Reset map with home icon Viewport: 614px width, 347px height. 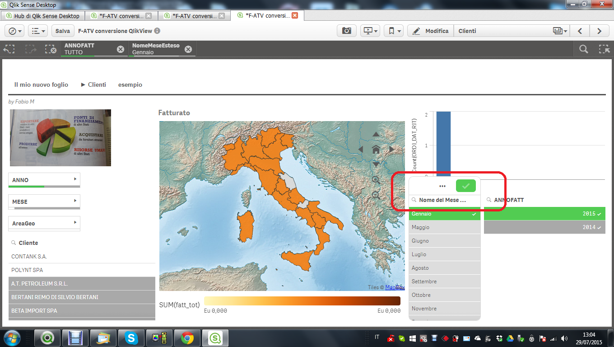pos(376,150)
